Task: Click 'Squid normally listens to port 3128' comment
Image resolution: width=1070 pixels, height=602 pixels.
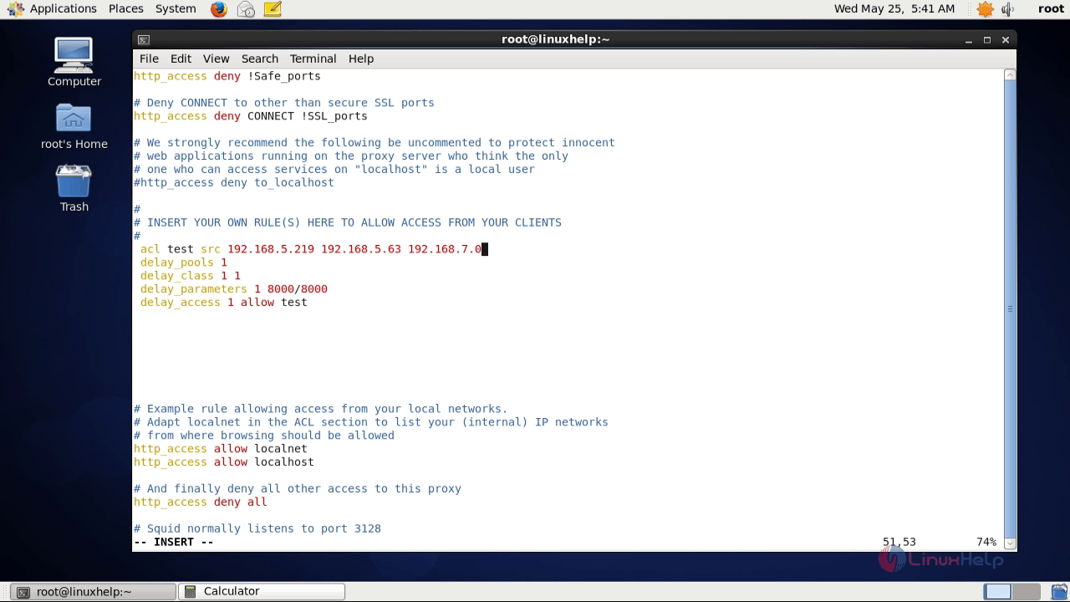Action: coord(257,528)
